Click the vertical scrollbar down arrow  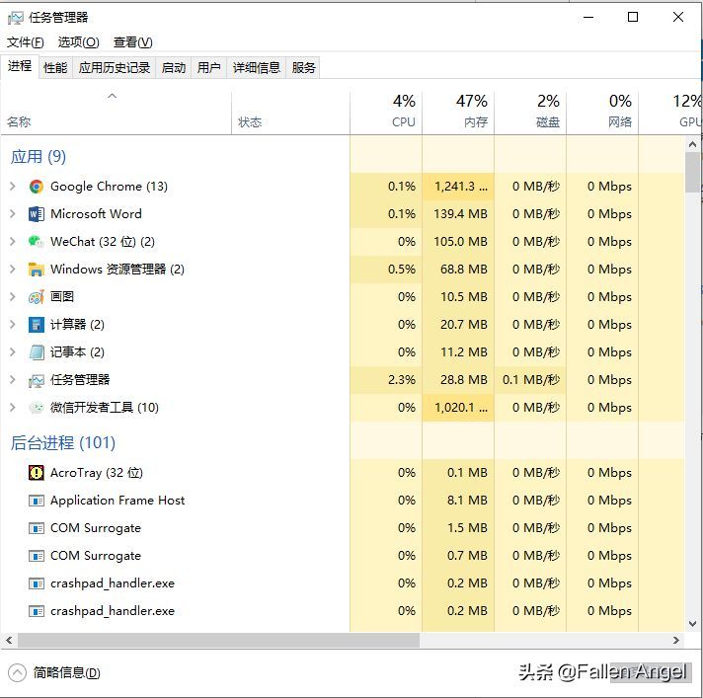[693, 624]
